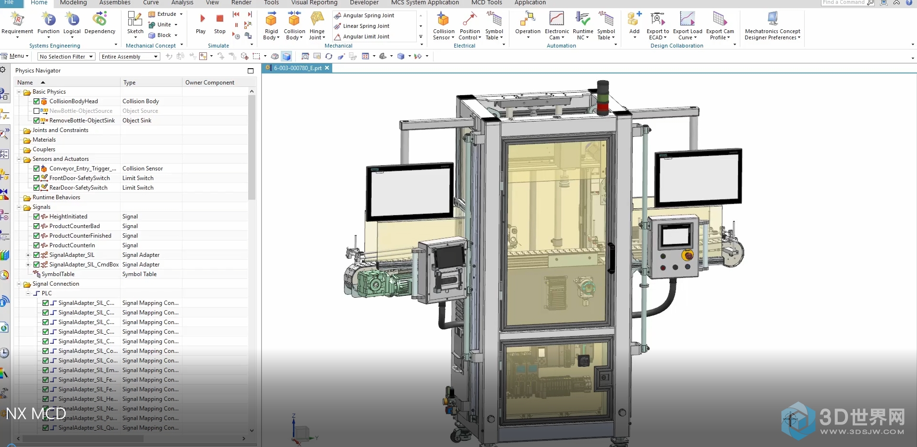Click the Extrude tool
Viewport: 917px width, 447px height.
click(162, 14)
